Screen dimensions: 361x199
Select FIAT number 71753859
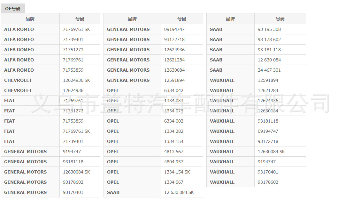(x=73, y=121)
